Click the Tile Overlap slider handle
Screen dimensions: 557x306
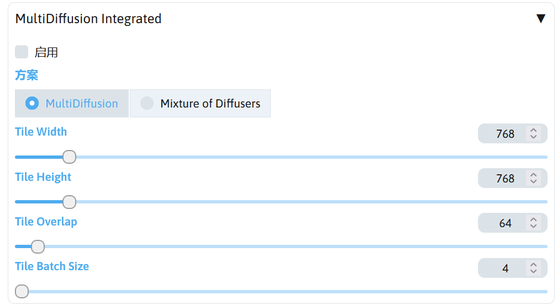pyautogui.click(x=38, y=246)
